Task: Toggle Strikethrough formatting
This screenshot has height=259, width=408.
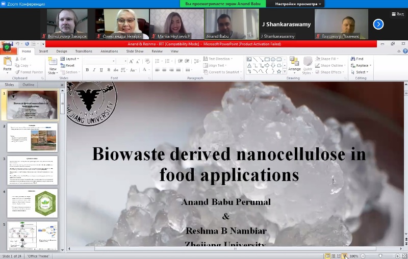Action: (116, 70)
